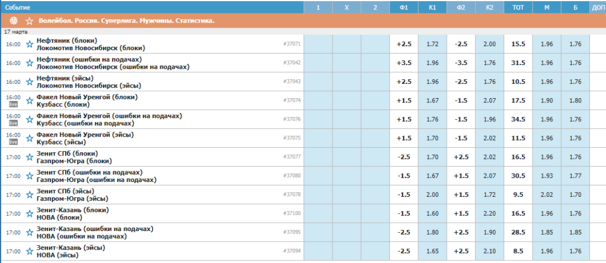Pick К2 1.90 on НОВА (ошибки на подачах)
606x263 pixels.
coord(489,232)
